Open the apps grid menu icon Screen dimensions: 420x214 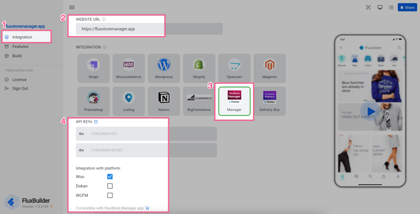tap(72, 7)
